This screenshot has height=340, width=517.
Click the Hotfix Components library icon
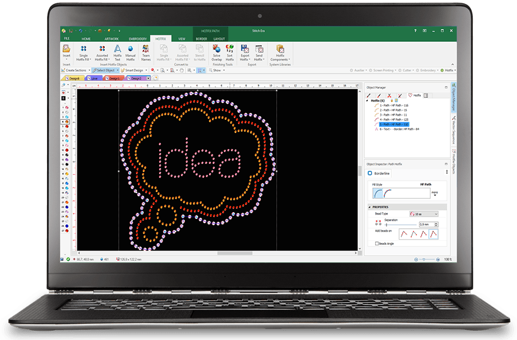pos(280,52)
